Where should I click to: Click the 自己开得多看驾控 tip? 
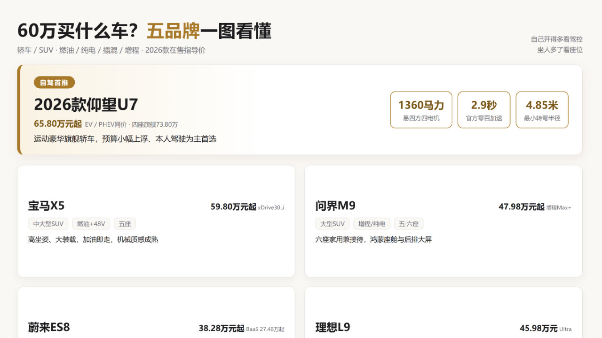[557, 39]
